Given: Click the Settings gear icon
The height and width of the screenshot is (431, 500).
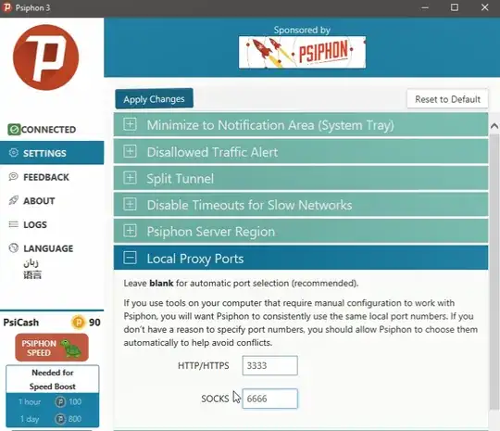Looking at the screenshot, I should coord(13,153).
